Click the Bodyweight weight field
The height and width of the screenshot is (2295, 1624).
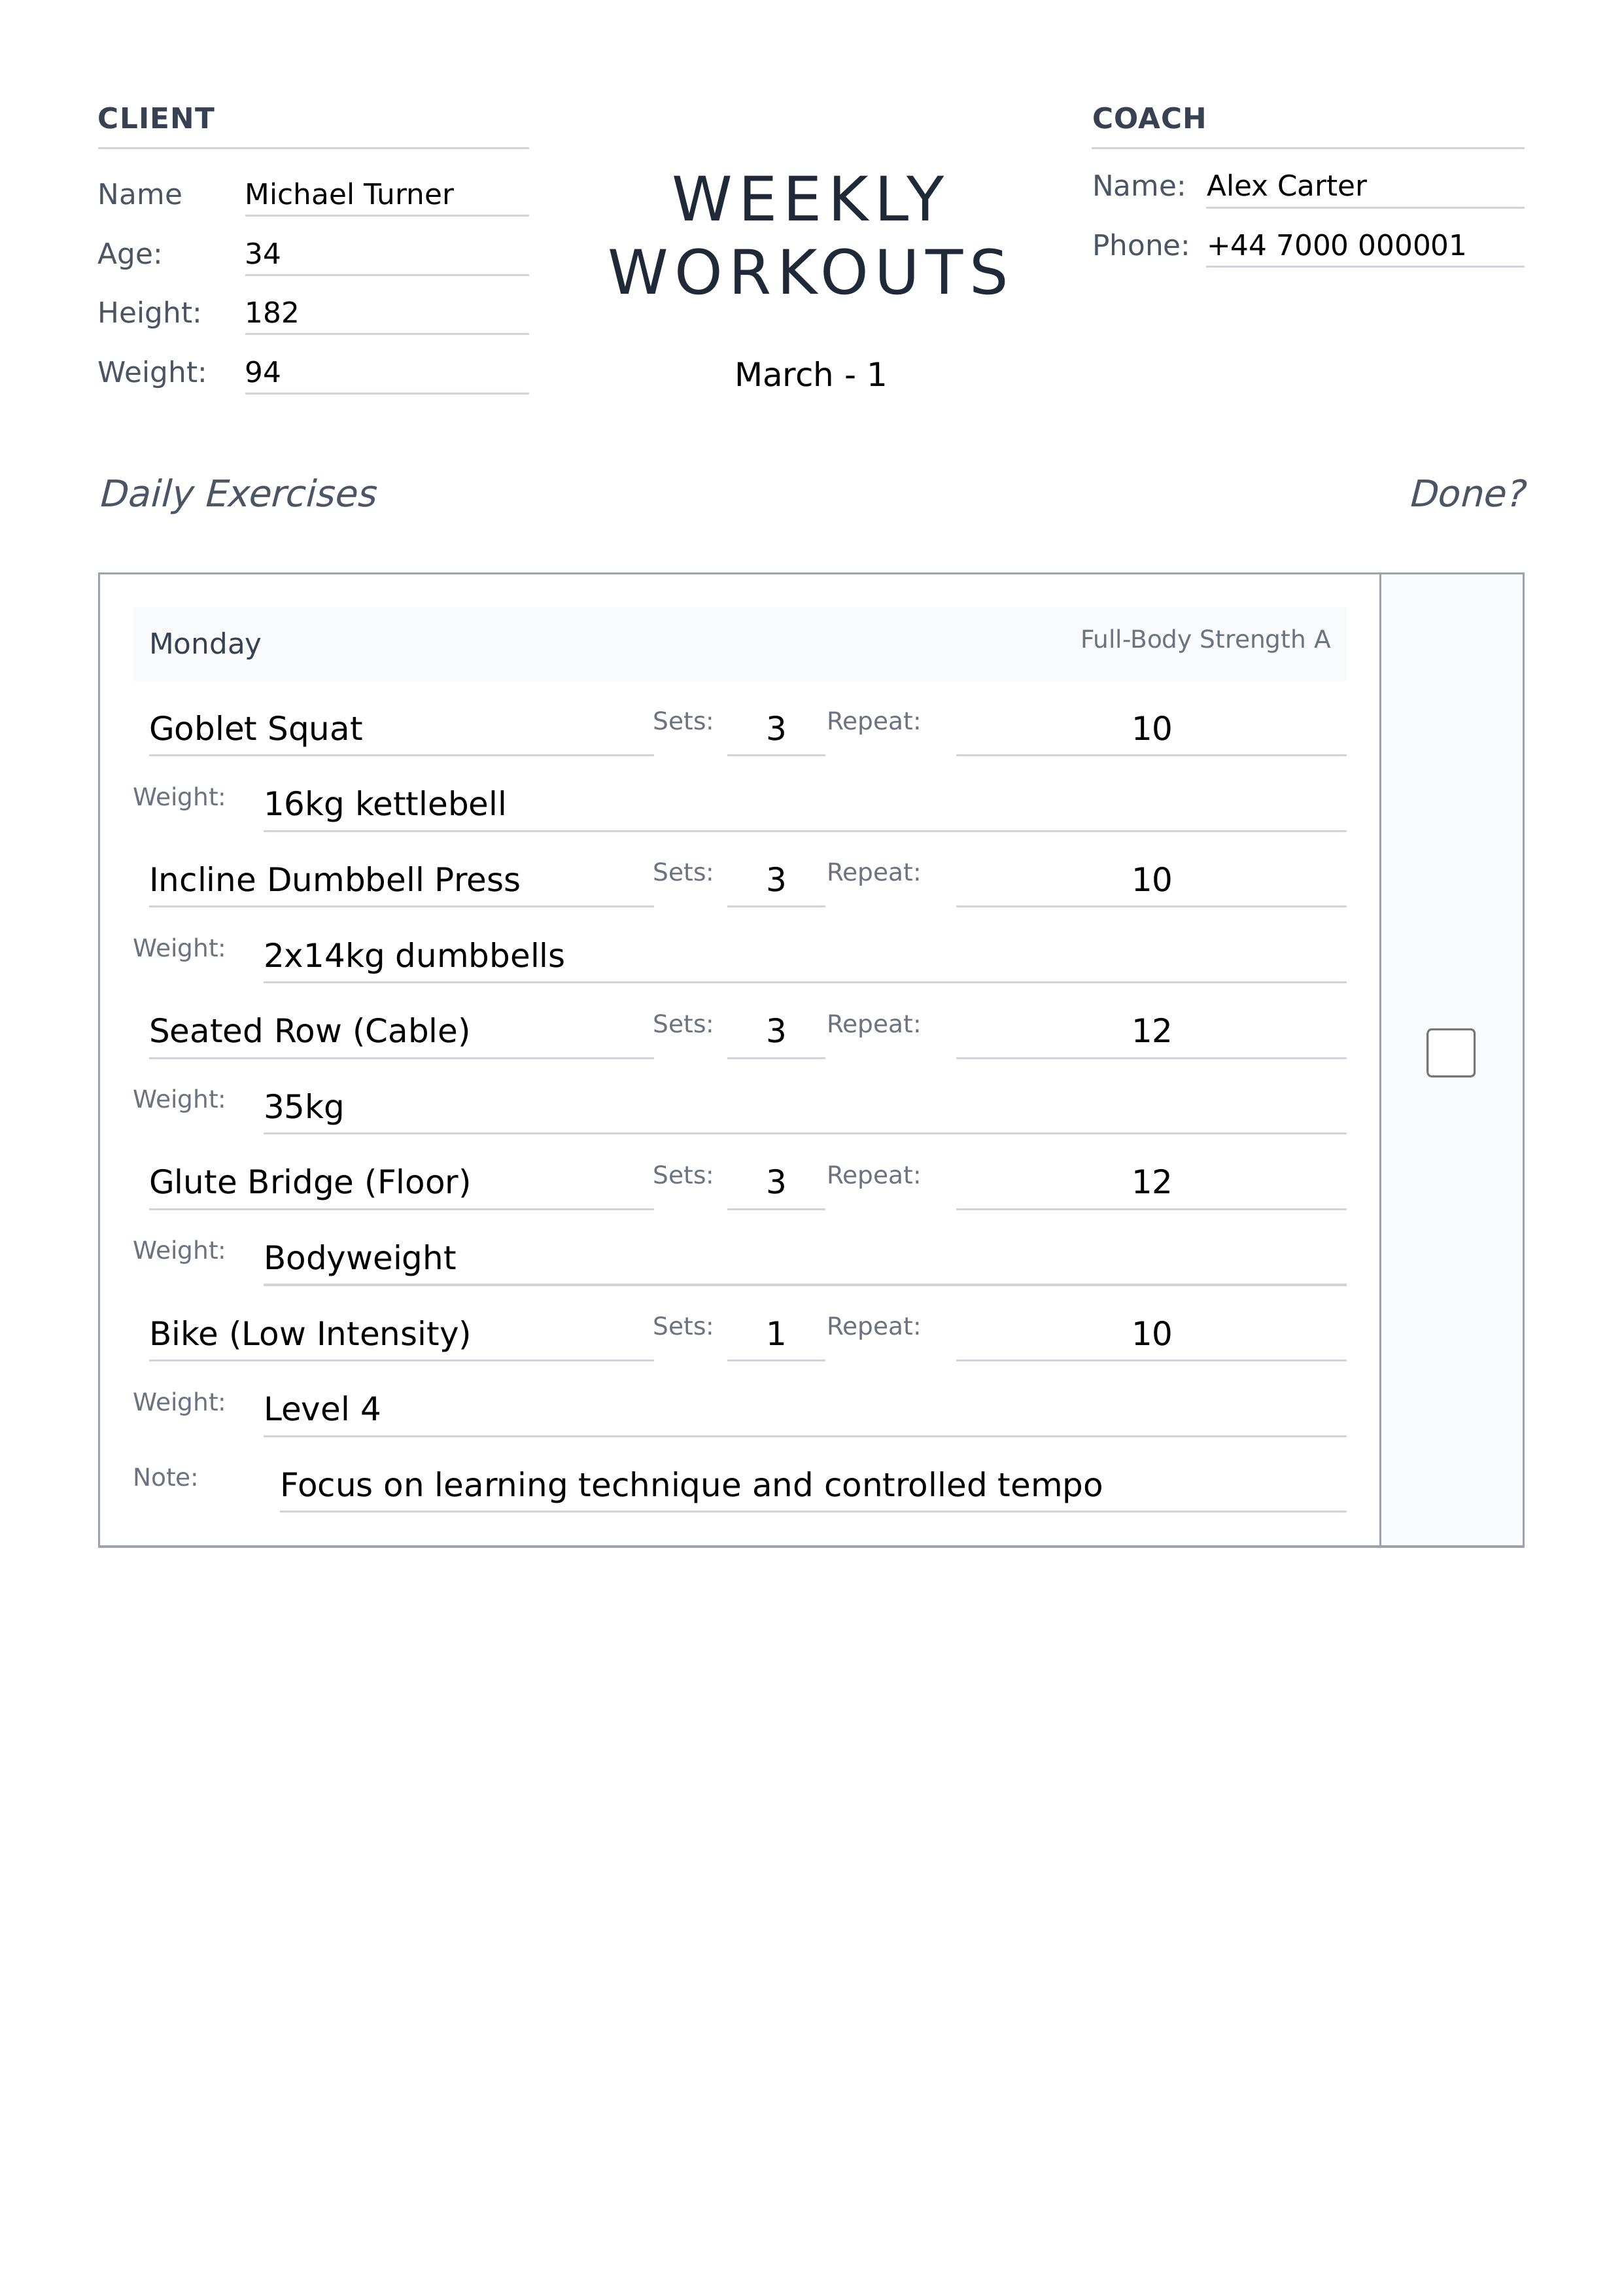tap(803, 1258)
